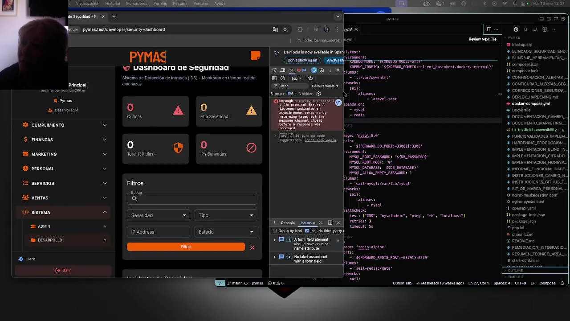Click the orange Filtrar button
Screen dimensions: 570x321
[x=186, y=247]
